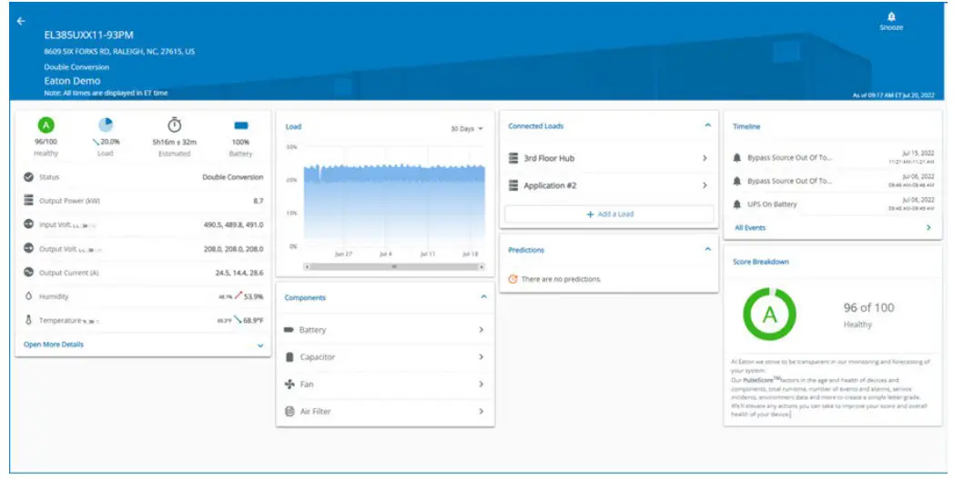This screenshot has height=479, width=954.
Task: Click the Application #2 label
Action: tap(550, 185)
